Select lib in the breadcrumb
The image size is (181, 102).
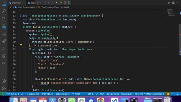point(11,7)
